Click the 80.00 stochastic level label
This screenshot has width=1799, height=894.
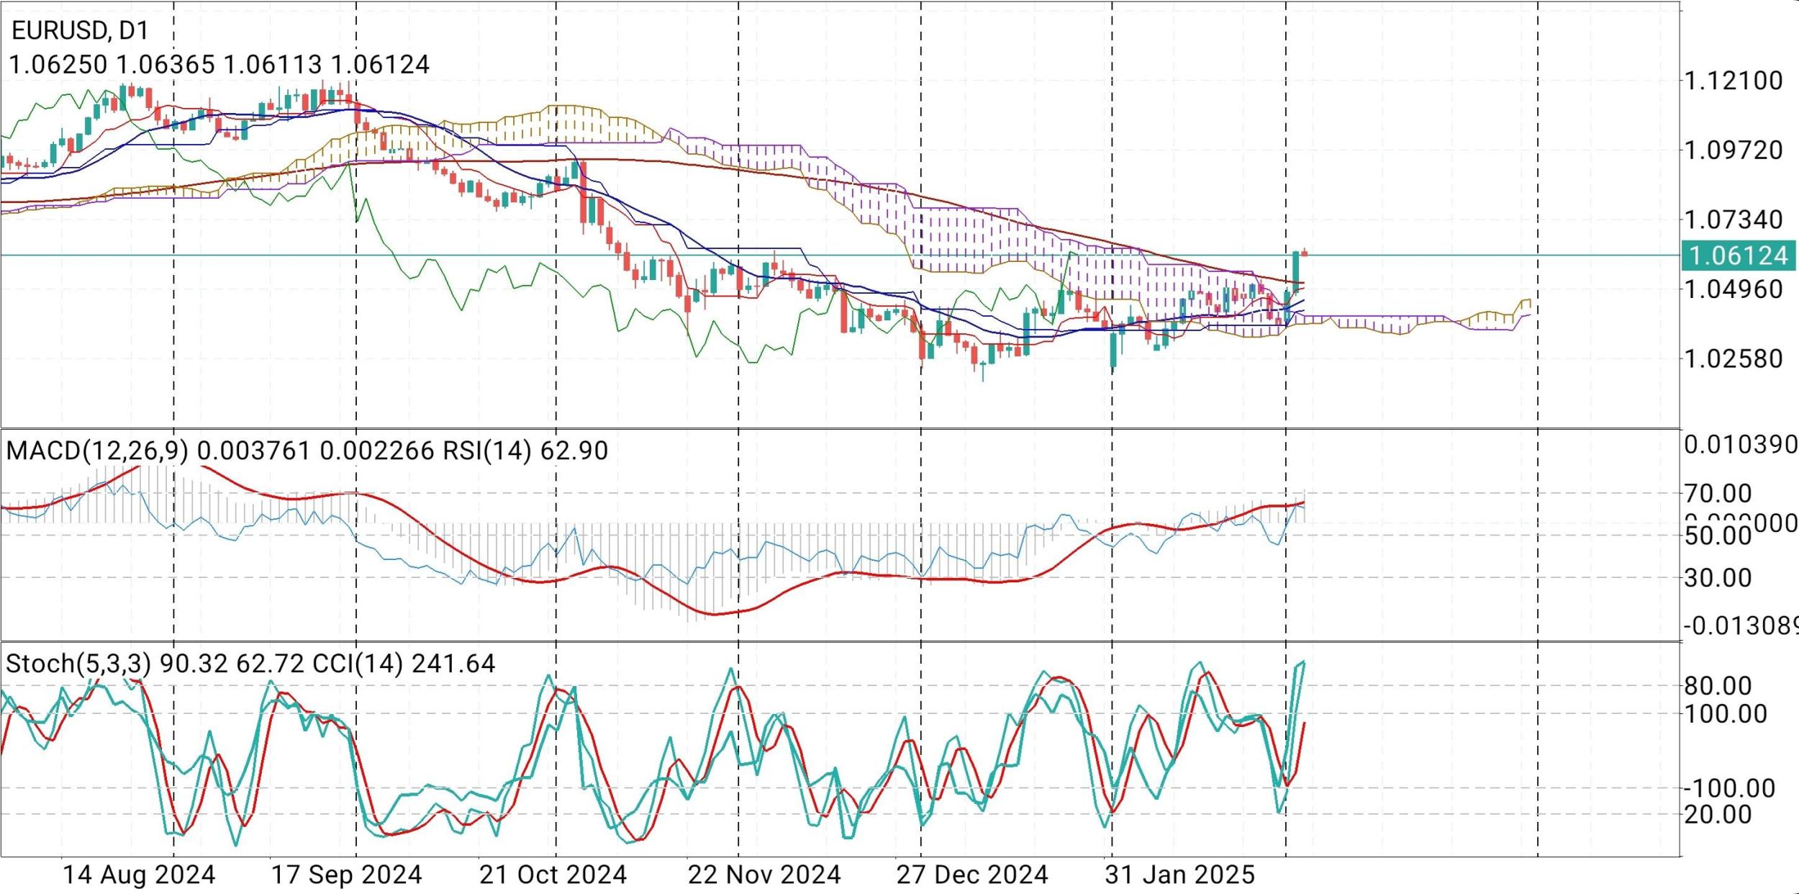[x=1718, y=686]
